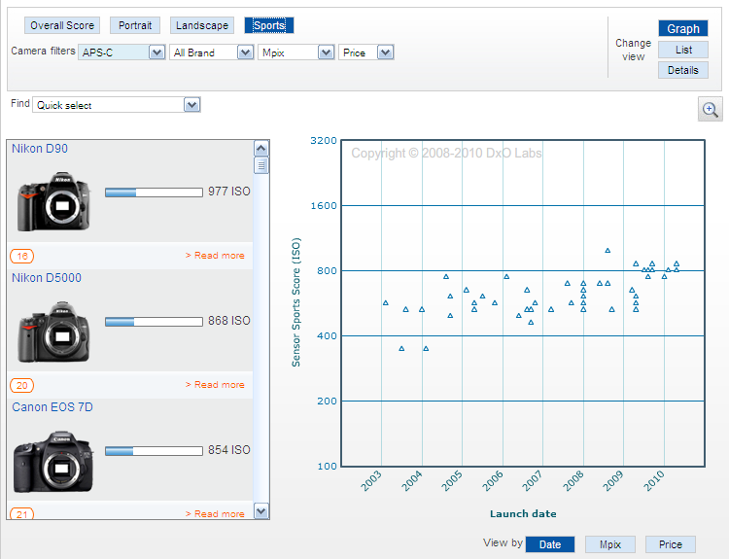This screenshot has height=559, width=729.
Task: Click the 'Launch date' axis label
Action: pyautogui.click(x=523, y=514)
